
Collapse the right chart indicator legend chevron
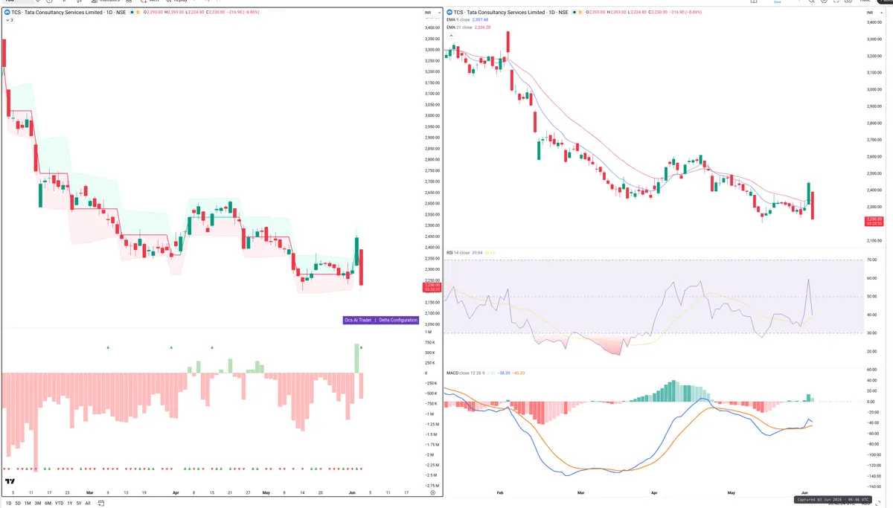tap(450, 35)
